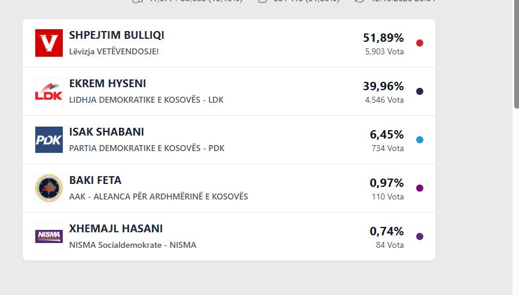Click the vertical page scrollbar
This screenshot has height=295, width=519.
click(x=516, y=54)
